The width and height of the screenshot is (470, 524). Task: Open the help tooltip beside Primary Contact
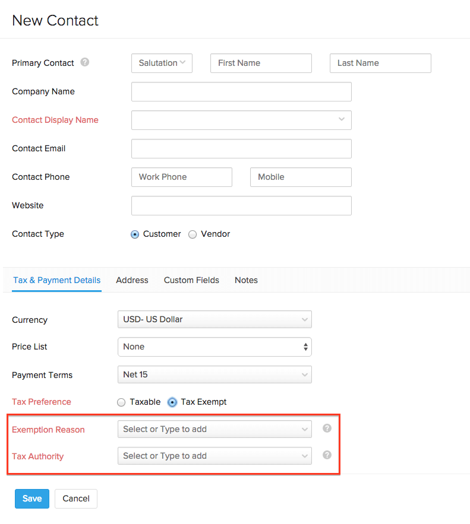point(84,62)
